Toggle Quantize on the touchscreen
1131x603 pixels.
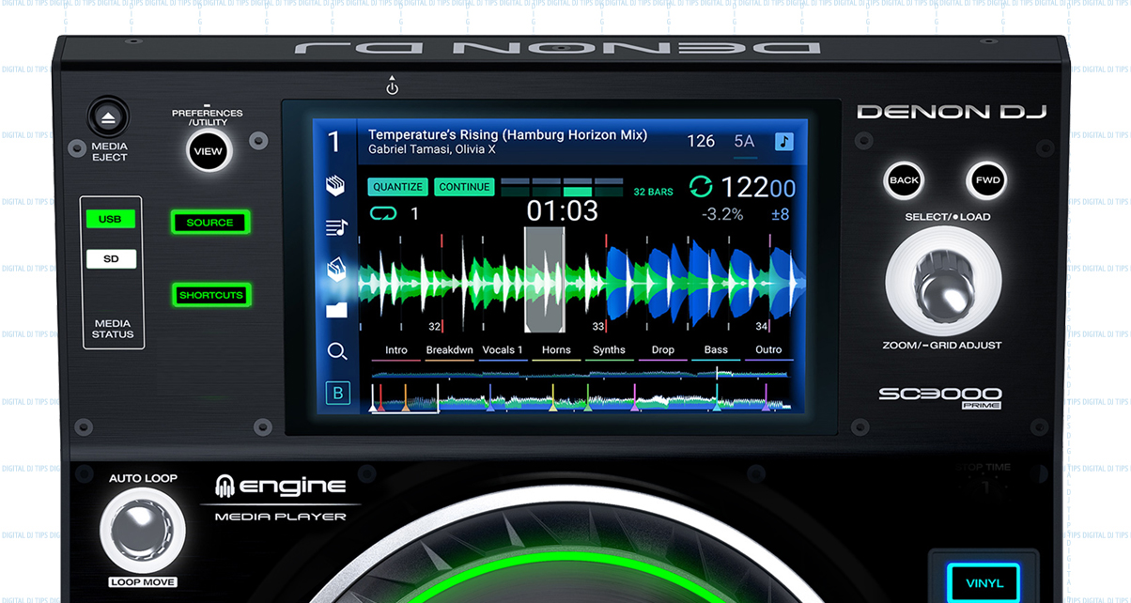396,186
